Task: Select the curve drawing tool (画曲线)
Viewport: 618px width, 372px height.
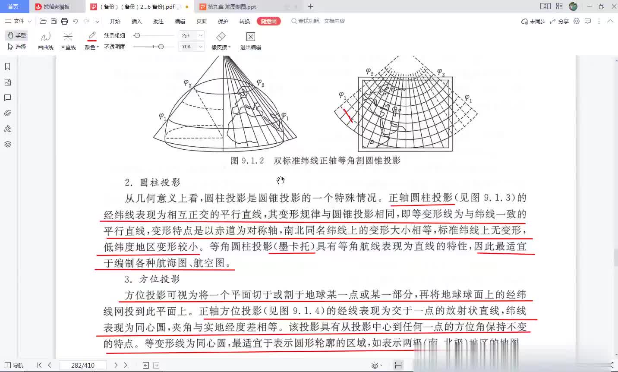Action: pos(45,40)
